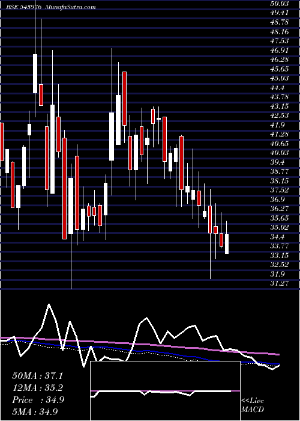Click the MunafaSutra.com label
300x421 pixels.
point(71,7)
